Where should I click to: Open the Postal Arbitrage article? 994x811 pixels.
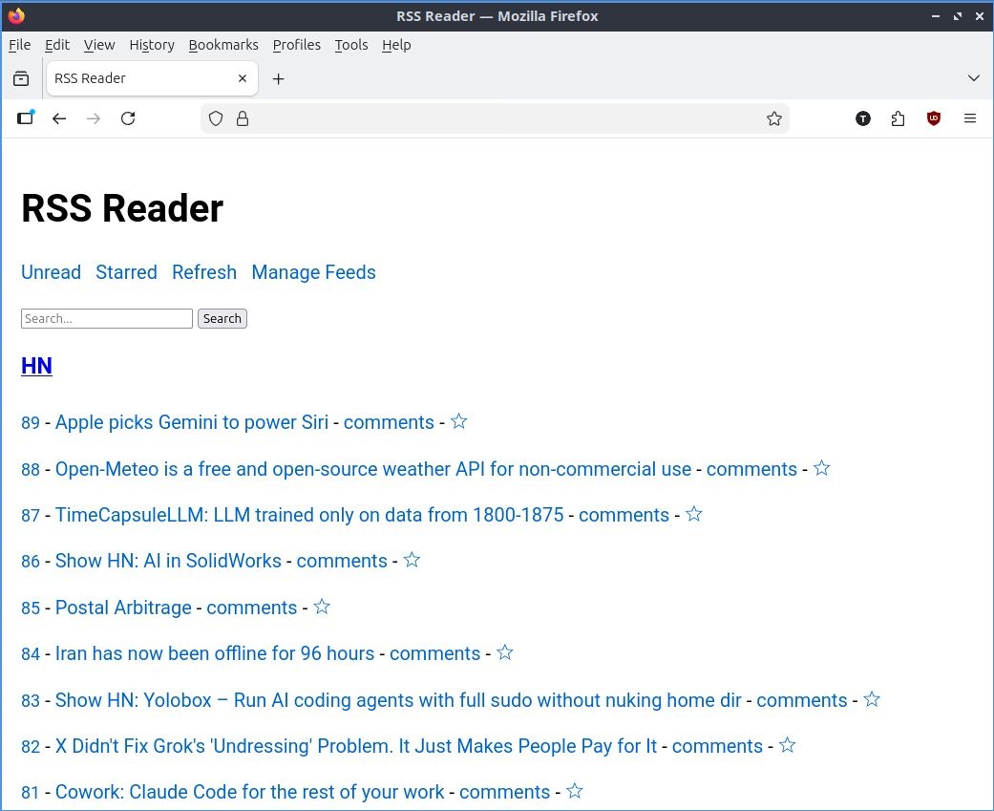123,608
